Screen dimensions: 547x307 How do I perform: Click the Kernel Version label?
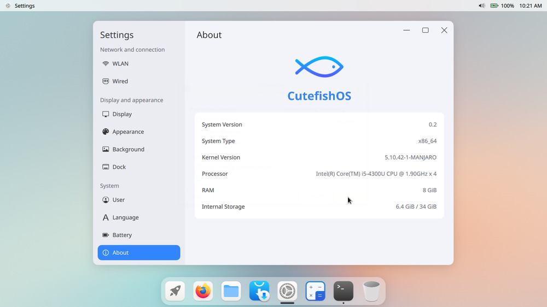coord(221,157)
